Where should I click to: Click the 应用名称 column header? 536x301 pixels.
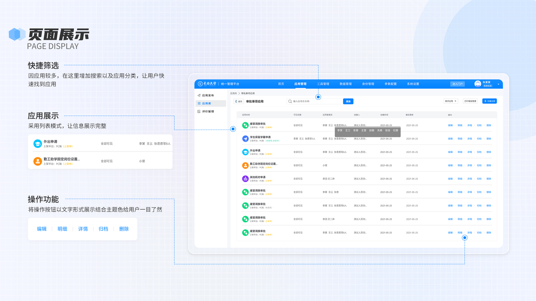click(x=246, y=115)
